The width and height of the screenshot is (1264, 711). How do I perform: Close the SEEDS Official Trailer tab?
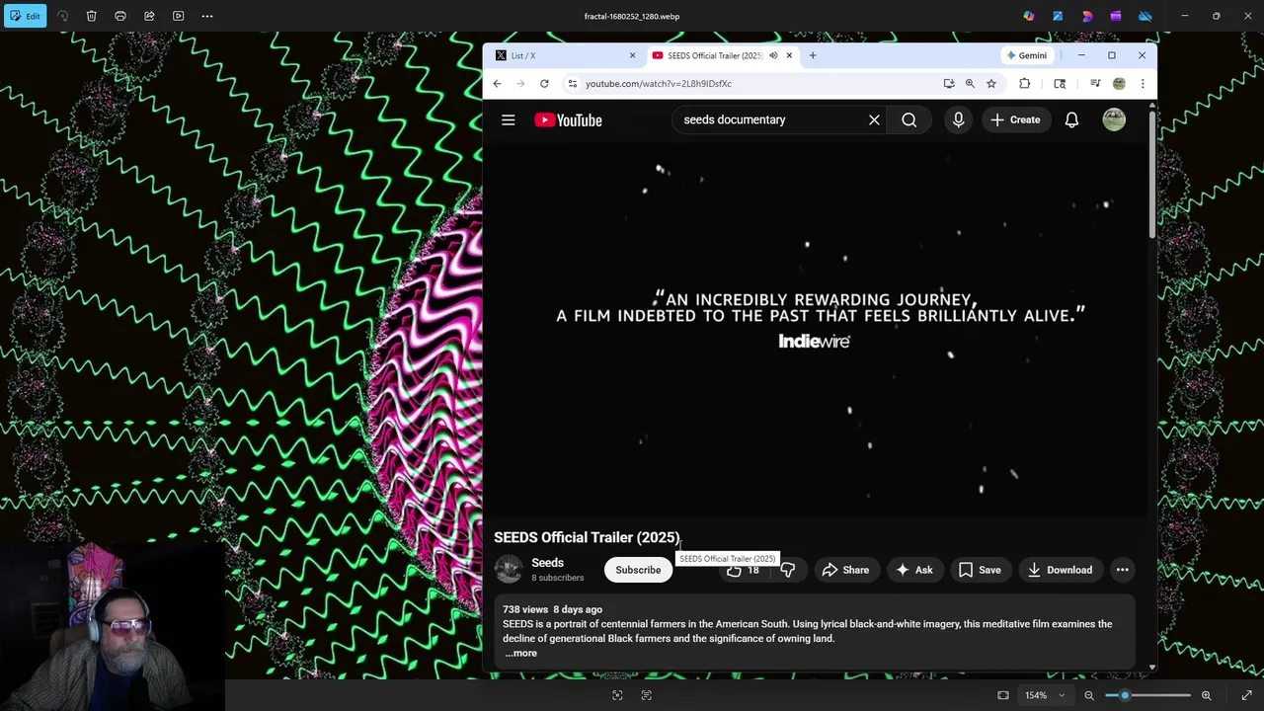tap(789, 55)
